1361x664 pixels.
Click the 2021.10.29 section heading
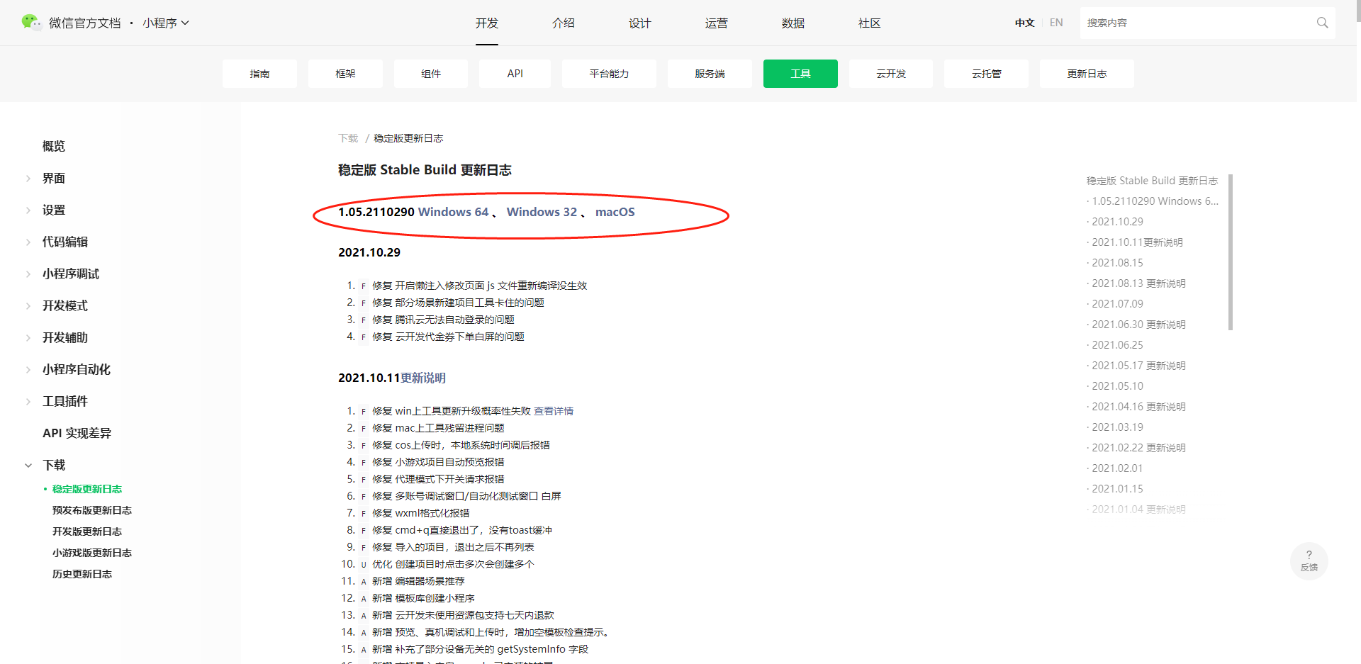[x=369, y=252]
